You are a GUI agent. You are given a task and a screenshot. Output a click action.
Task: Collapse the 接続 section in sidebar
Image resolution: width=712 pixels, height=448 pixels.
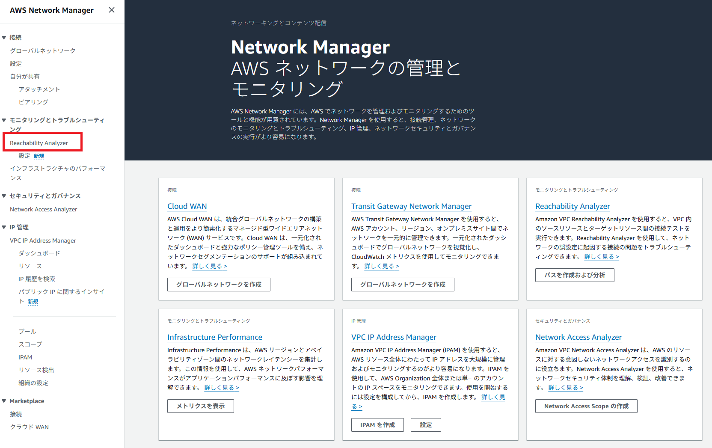[x=4, y=38]
